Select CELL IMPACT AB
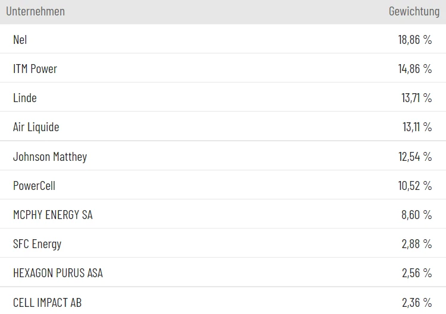Viewport: 446px width, 314px height. (48, 303)
